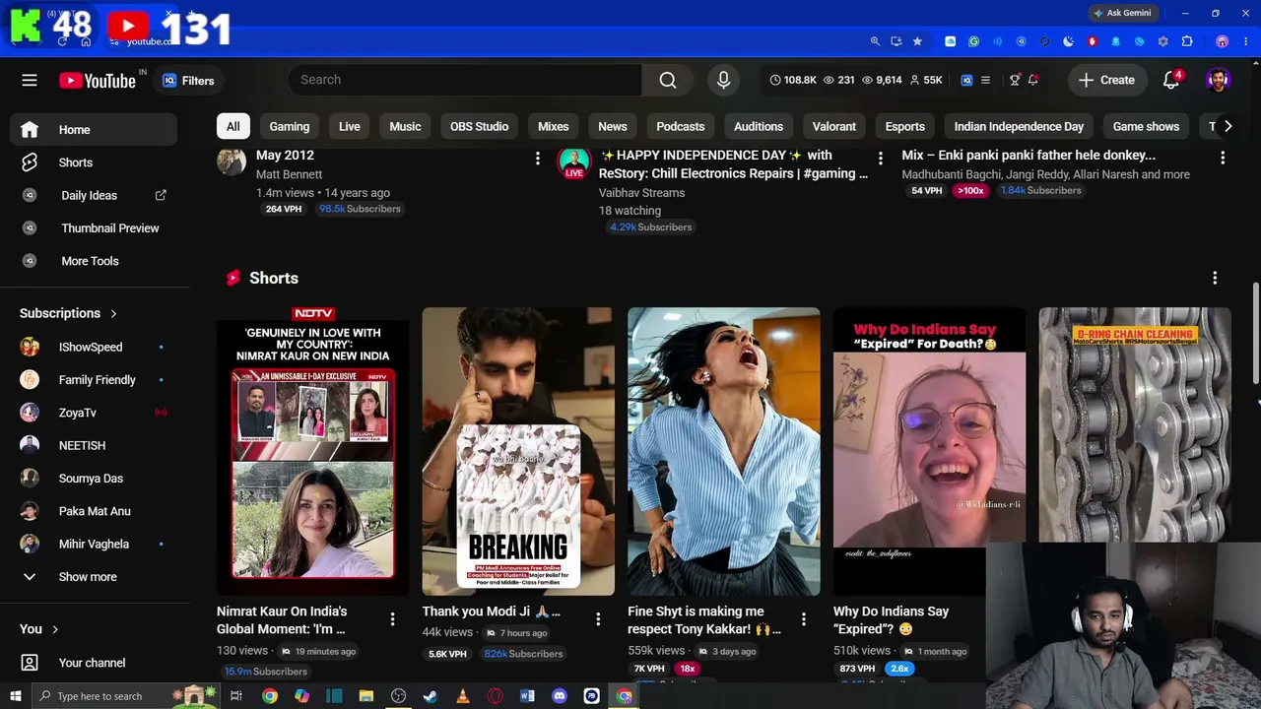Open the vidIQ Filters button
1261x709 pixels.
[188, 81]
